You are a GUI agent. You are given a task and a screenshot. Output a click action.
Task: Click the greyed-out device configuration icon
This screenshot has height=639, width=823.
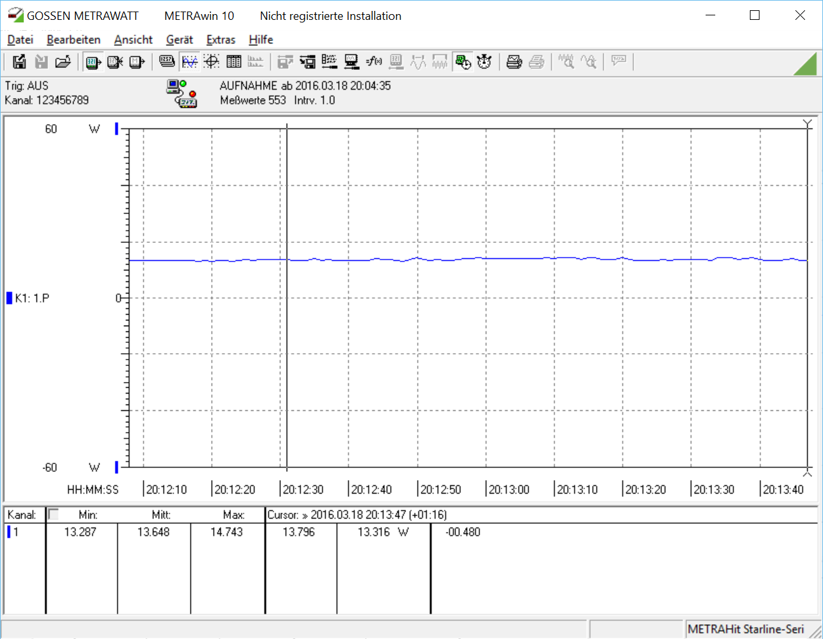(396, 62)
